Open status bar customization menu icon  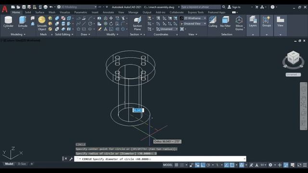point(305,165)
